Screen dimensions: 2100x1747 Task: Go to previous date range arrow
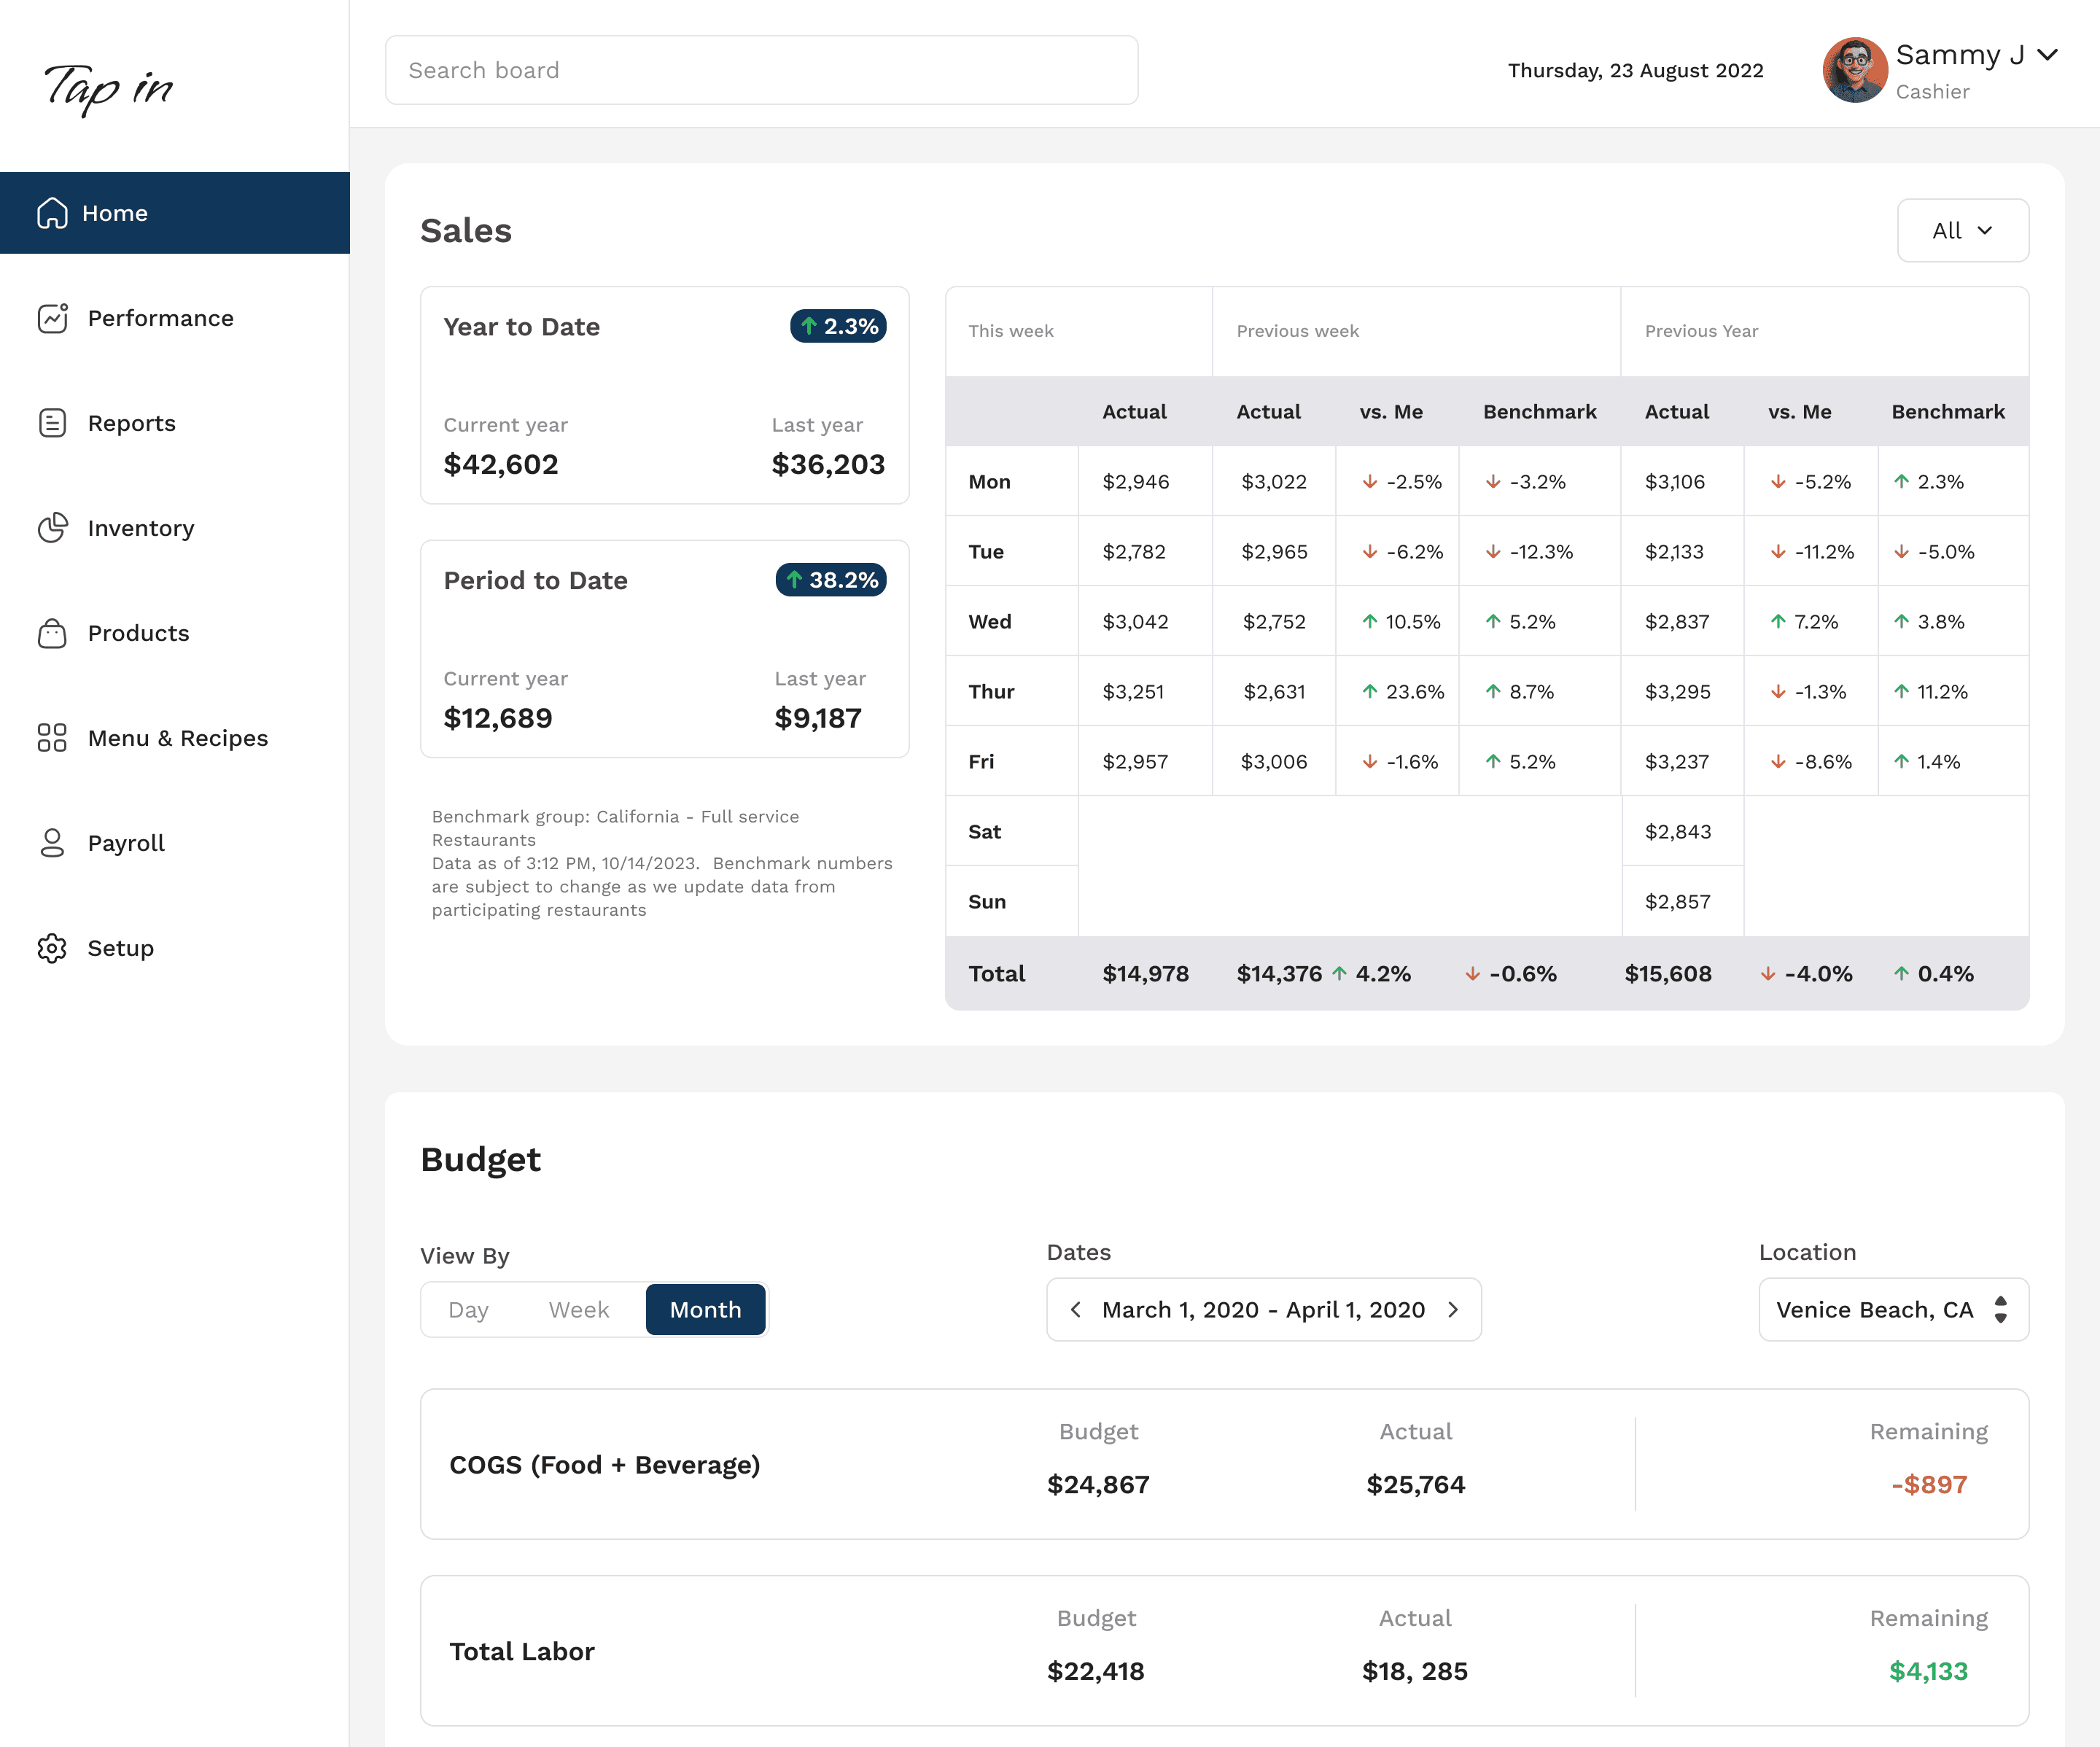click(x=1076, y=1310)
